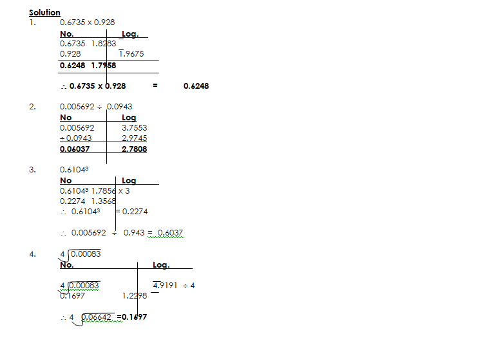Image resolution: width=480 pixels, height=341 pixels.
Task: Select the 1.2298 value in problem 4
Action: pyautogui.click(x=135, y=296)
